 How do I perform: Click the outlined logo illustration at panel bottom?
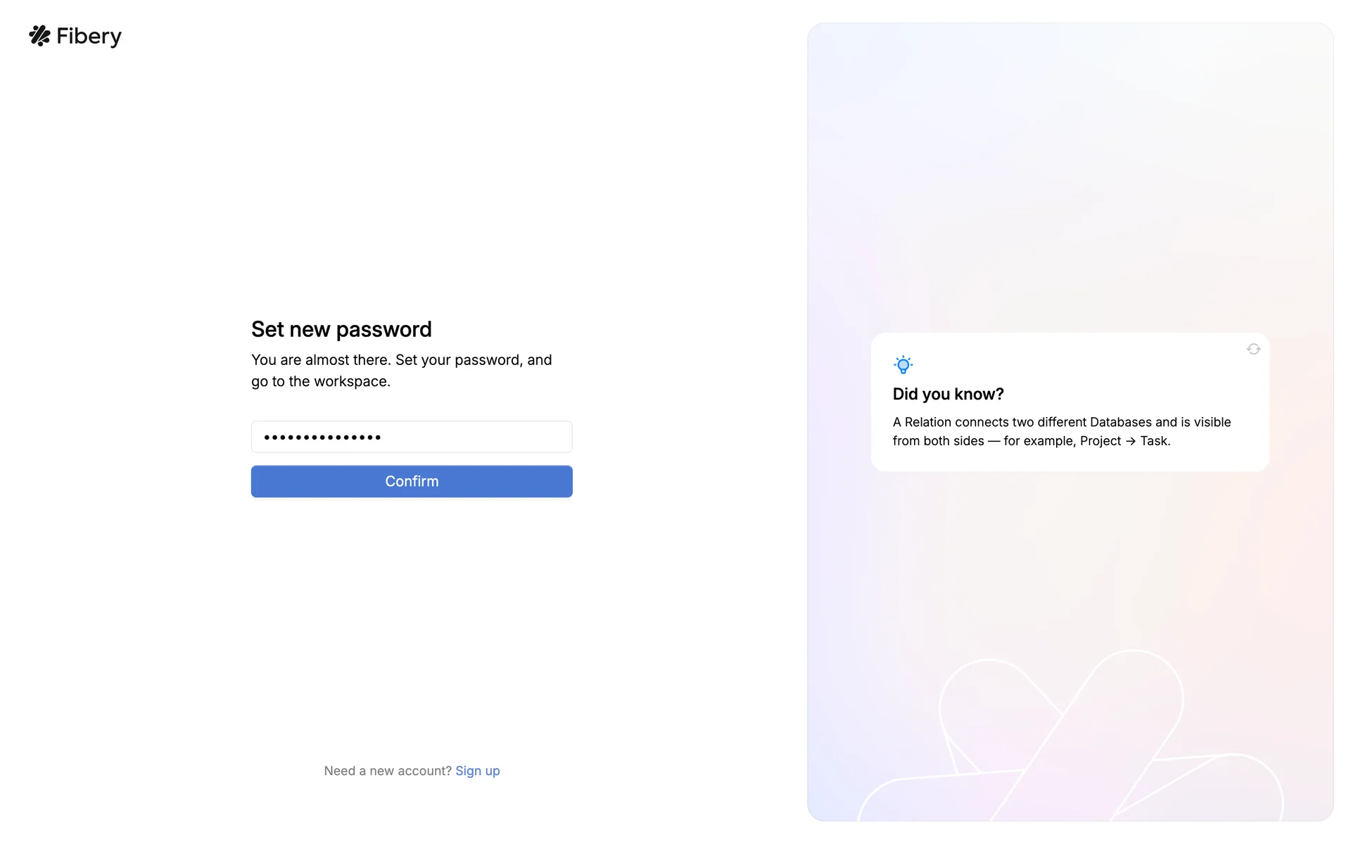click(x=1070, y=738)
